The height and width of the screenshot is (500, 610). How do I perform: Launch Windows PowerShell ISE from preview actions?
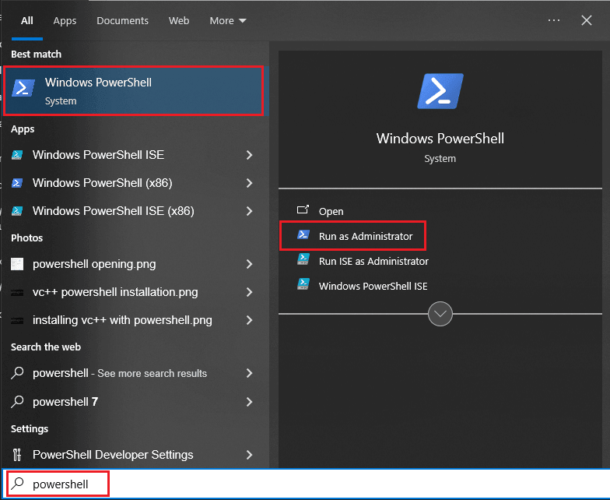point(373,287)
